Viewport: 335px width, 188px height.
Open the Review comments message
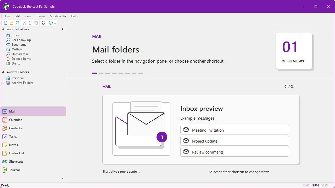(x=235, y=152)
